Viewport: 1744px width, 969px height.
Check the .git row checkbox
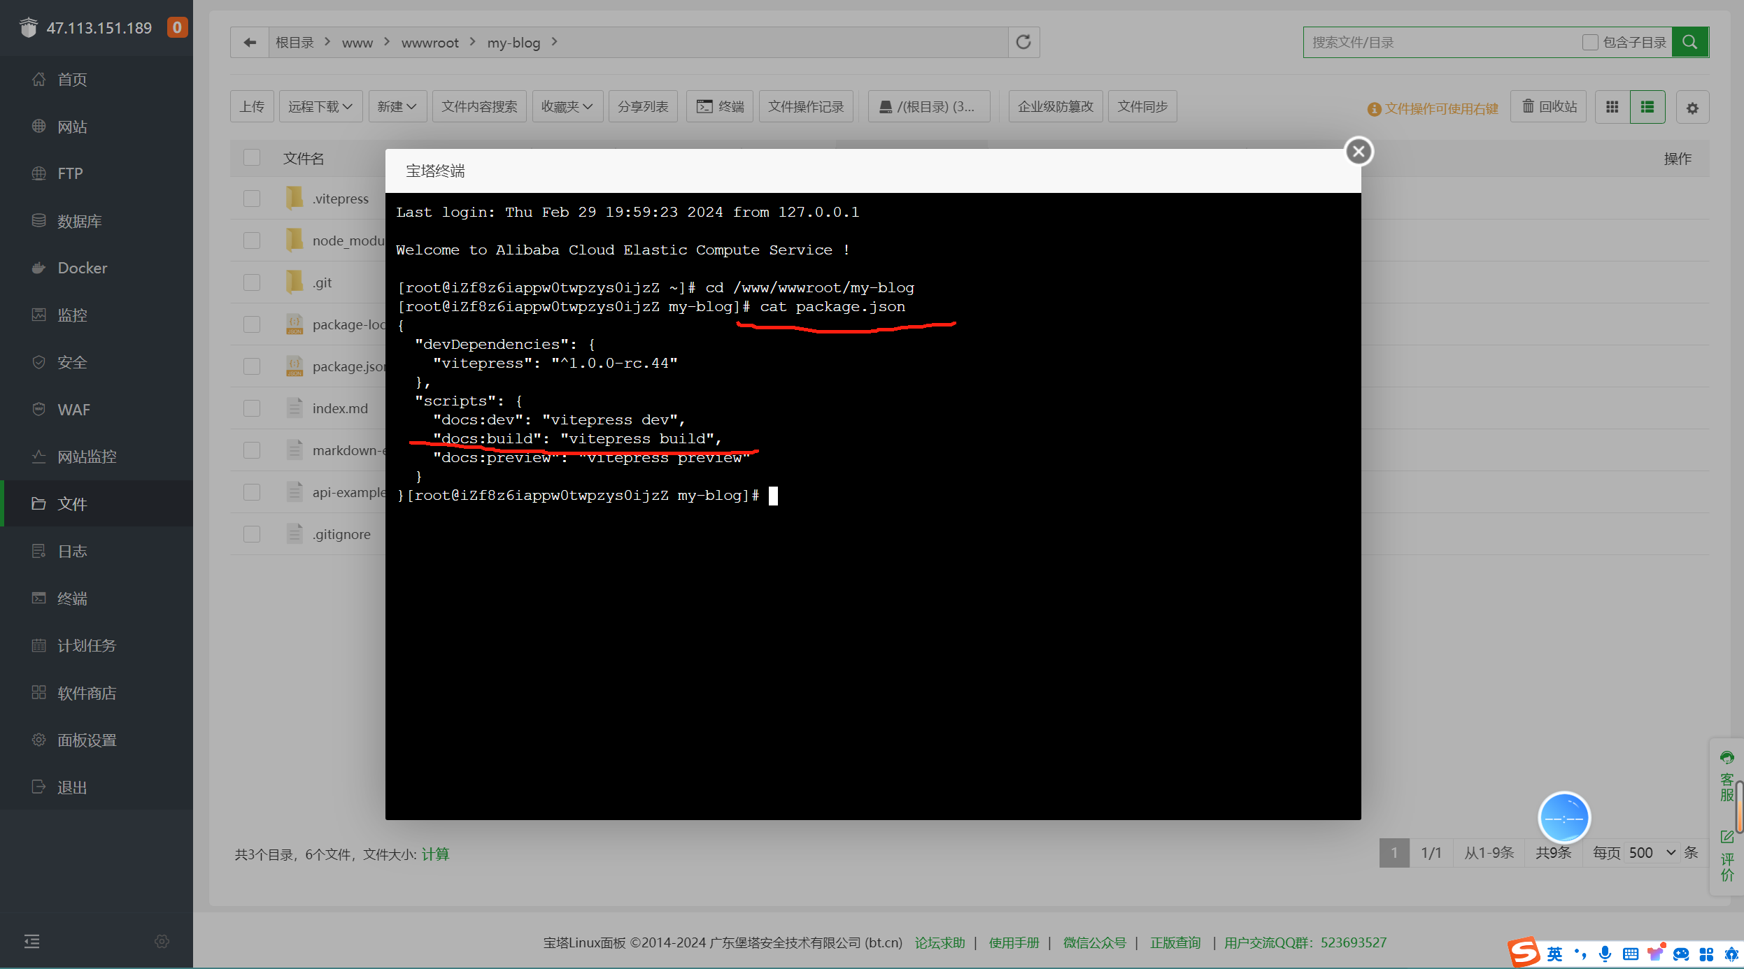[x=252, y=282]
